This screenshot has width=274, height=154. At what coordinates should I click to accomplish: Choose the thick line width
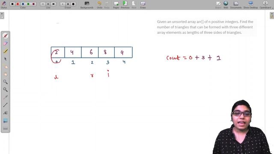[x=53, y=4]
